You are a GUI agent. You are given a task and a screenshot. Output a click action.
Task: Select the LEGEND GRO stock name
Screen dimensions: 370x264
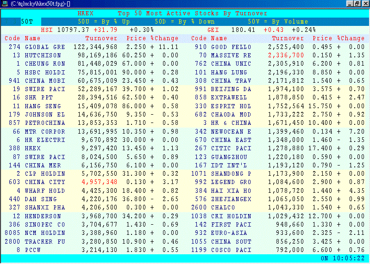(x=231, y=182)
